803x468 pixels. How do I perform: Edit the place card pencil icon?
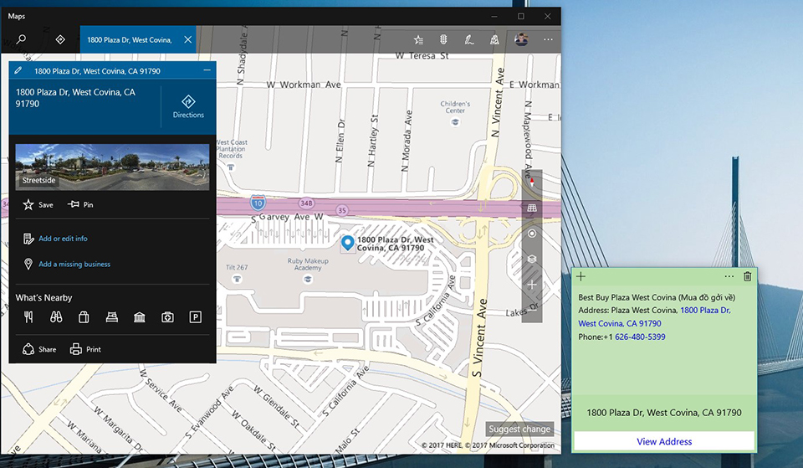point(18,70)
